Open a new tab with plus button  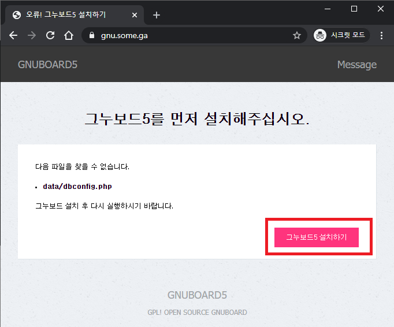pyautogui.click(x=157, y=15)
